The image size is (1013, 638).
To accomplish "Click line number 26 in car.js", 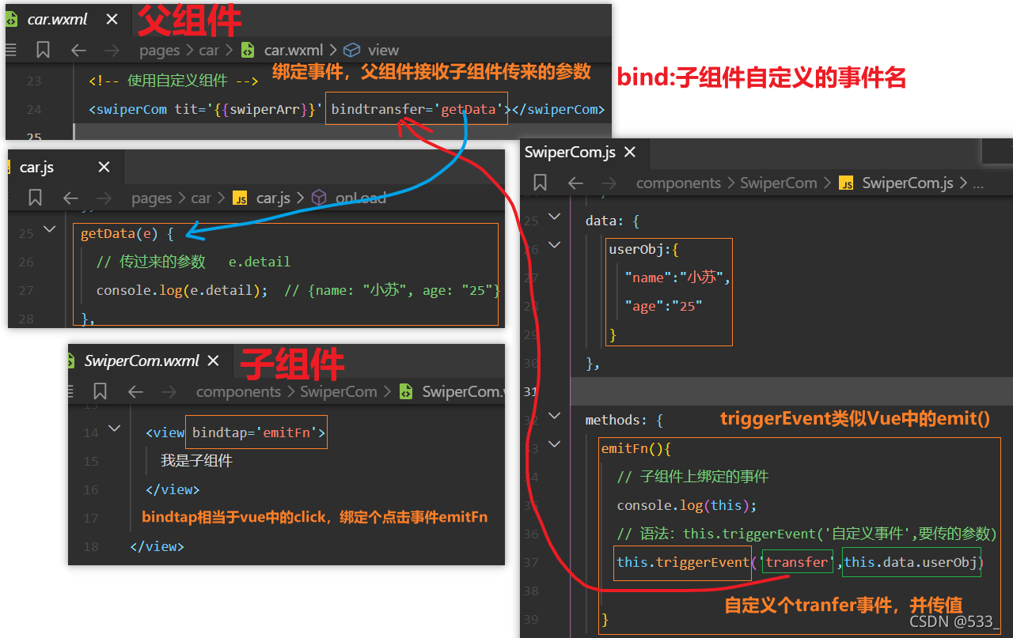I will [26, 262].
